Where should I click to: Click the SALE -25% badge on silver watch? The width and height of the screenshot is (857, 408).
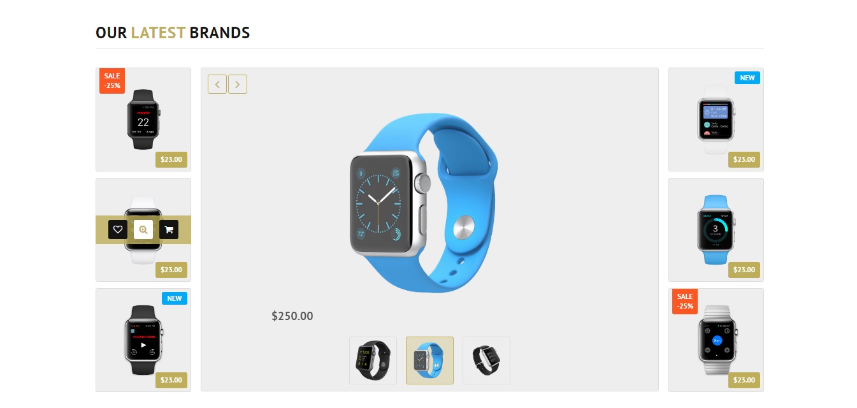tap(685, 302)
